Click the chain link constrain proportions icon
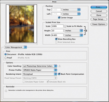The height and width of the screenshot is (102, 109). (86, 31)
